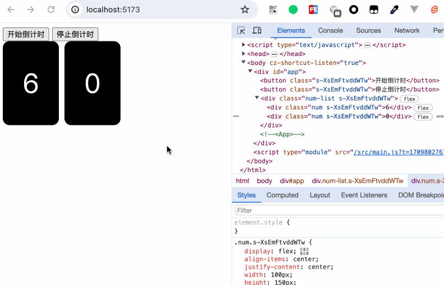Image resolution: width=444 pixels, height=285 pixels.
Task: Focus the styles Filter input field
Action: click(x=339, y=211)
